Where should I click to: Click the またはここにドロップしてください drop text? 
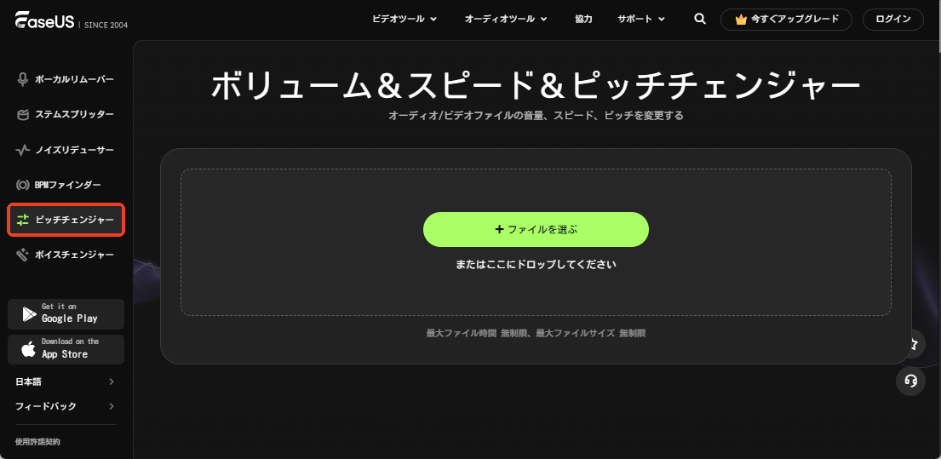[536, 264]
